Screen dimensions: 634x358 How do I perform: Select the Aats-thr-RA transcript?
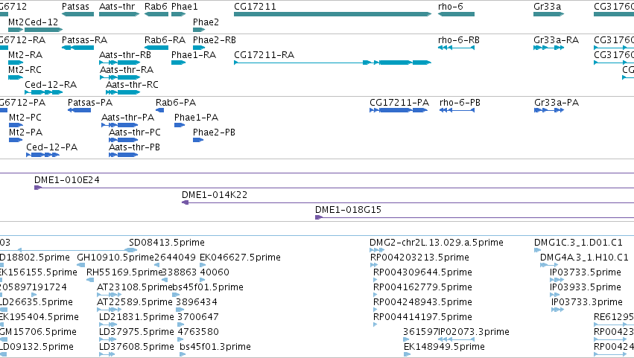(x=119, y=77)
